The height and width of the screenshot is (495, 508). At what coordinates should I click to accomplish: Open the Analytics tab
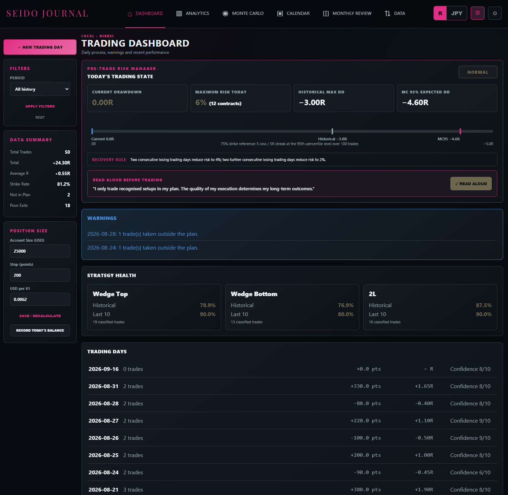(193, 13)
